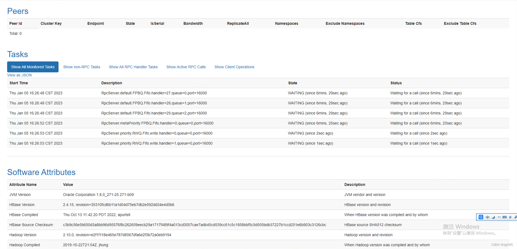Click the Start Time column header
517x249 pixels.
tap(18, 83)
